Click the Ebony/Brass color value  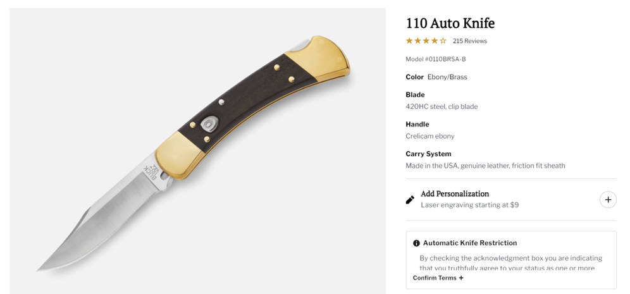click(447, 77)
